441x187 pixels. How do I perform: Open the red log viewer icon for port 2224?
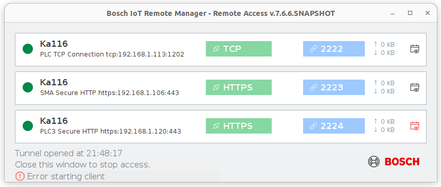coord(415,126)
